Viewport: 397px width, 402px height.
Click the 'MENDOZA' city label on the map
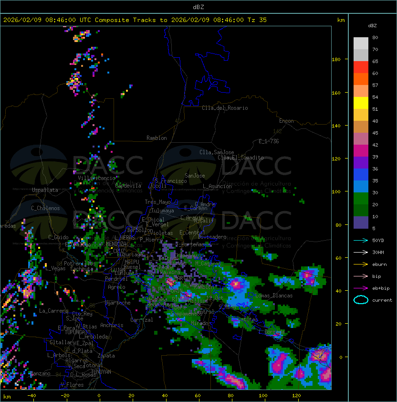[x=116, y=244]
